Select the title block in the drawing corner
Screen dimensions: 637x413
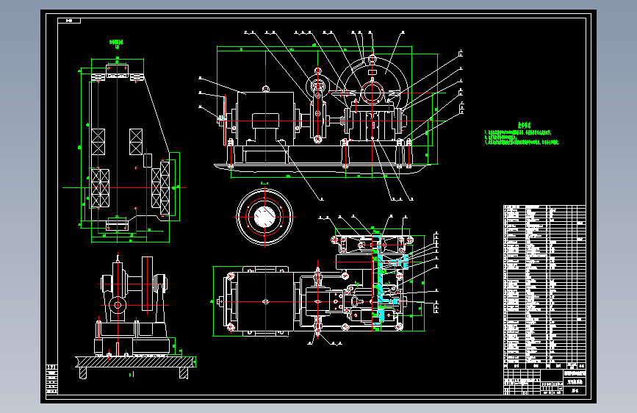(x=544, y=381)
